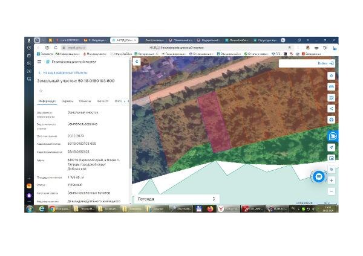The height and width of the screenshot is (256, 363).
Task: Click the share icon on map toolbar
Action: pyautogui.click(x=332, y=109)
